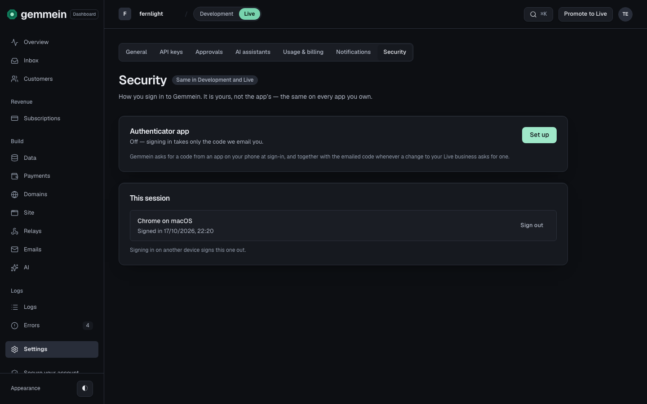Click the Errors alert icon

pyautogui.click(x=15, y=325)
